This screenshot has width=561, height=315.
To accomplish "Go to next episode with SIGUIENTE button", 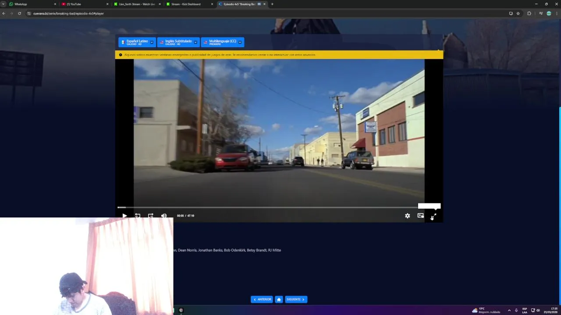I will [296, 299].
